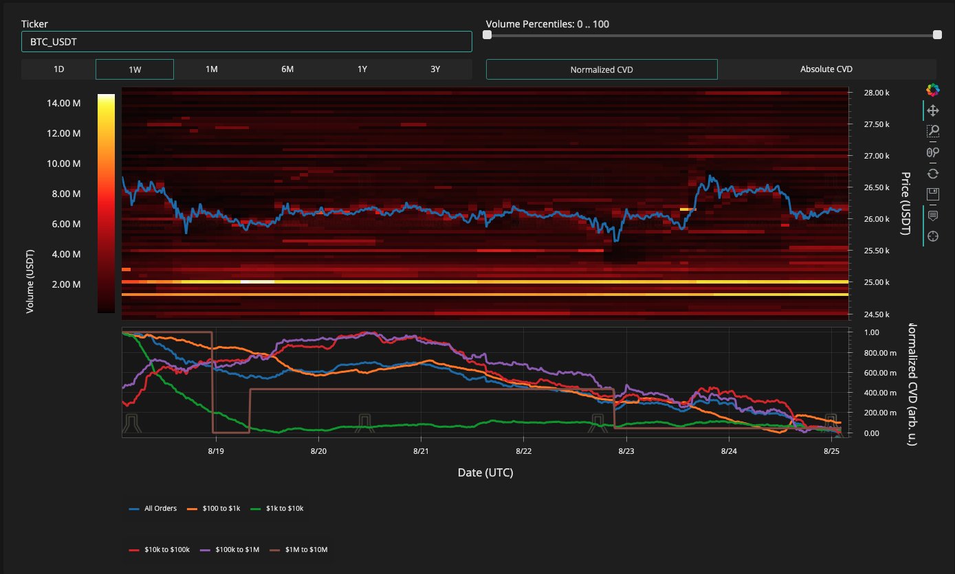Screen dimensions: 955x574
Task: Set time range to 1Y
Action: [362, 69]
